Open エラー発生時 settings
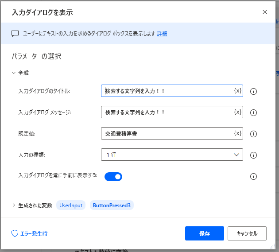This screenshot has width=279, height=252. click(29, 233)
